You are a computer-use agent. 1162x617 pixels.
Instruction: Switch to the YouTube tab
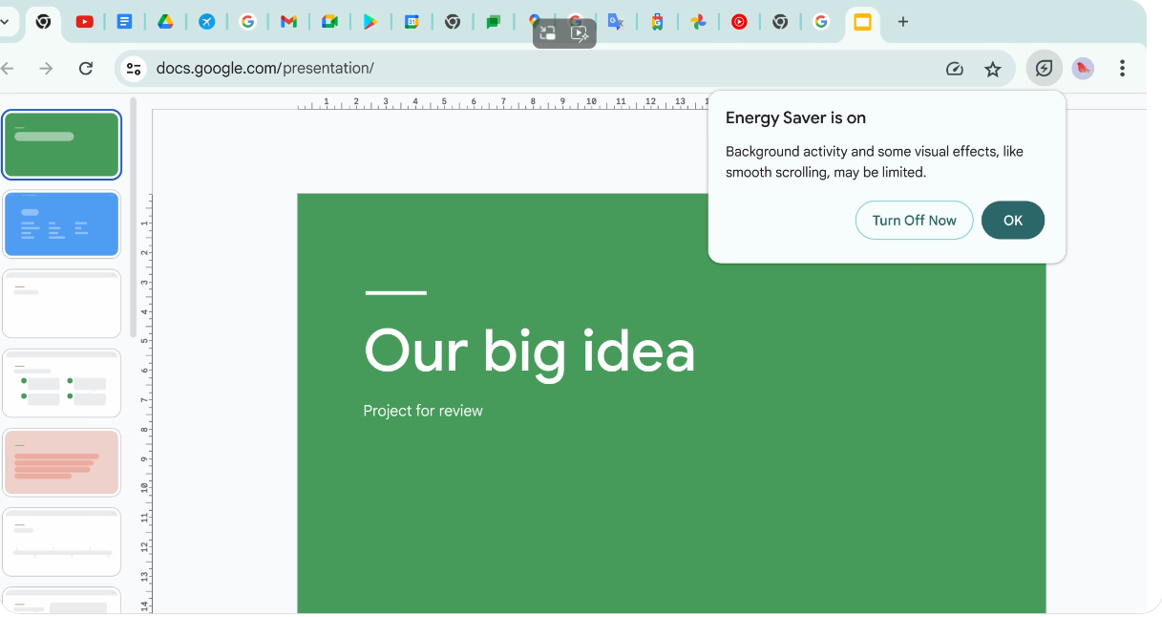pyautogui.click(x=84, y=22)
